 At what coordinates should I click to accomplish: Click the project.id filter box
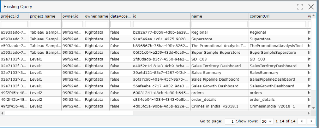coord(14,24)
